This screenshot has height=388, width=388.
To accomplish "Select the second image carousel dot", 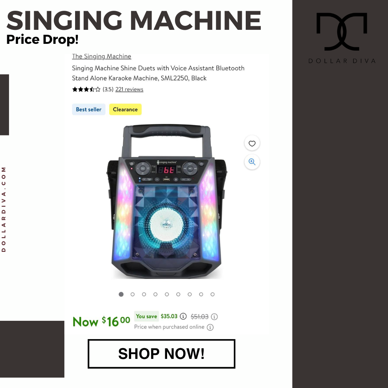I will tap(133, 294).
